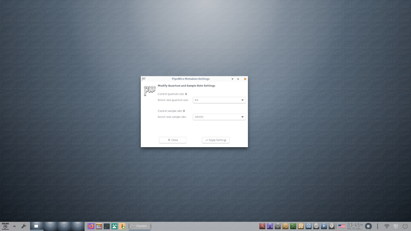Click the gray tray icon beside the headphones
The height and width of the screenshot is (231, 411).
(278, 226)
